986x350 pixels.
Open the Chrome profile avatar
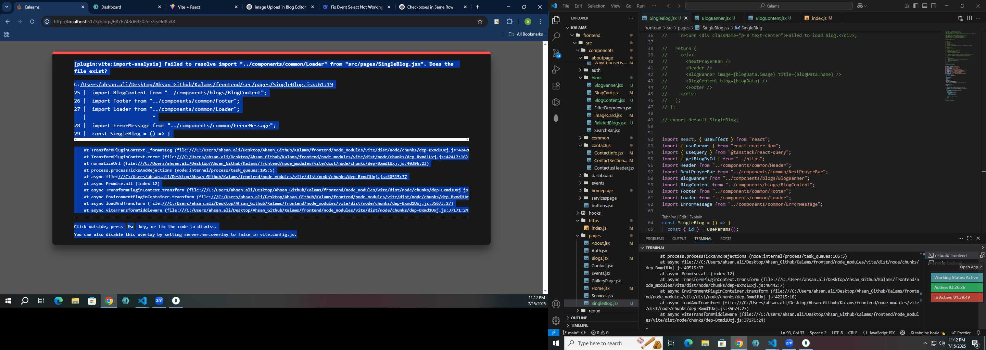[x=528, y=22]
